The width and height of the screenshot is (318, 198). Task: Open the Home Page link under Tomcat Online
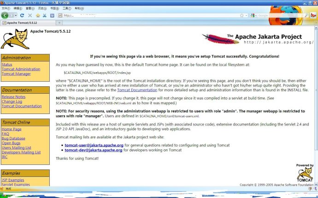pos(12,129)
